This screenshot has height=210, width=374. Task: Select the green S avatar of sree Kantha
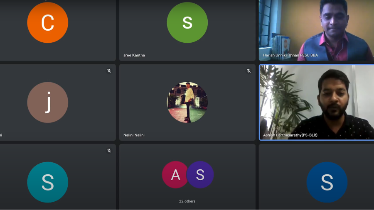coord(187,23)
